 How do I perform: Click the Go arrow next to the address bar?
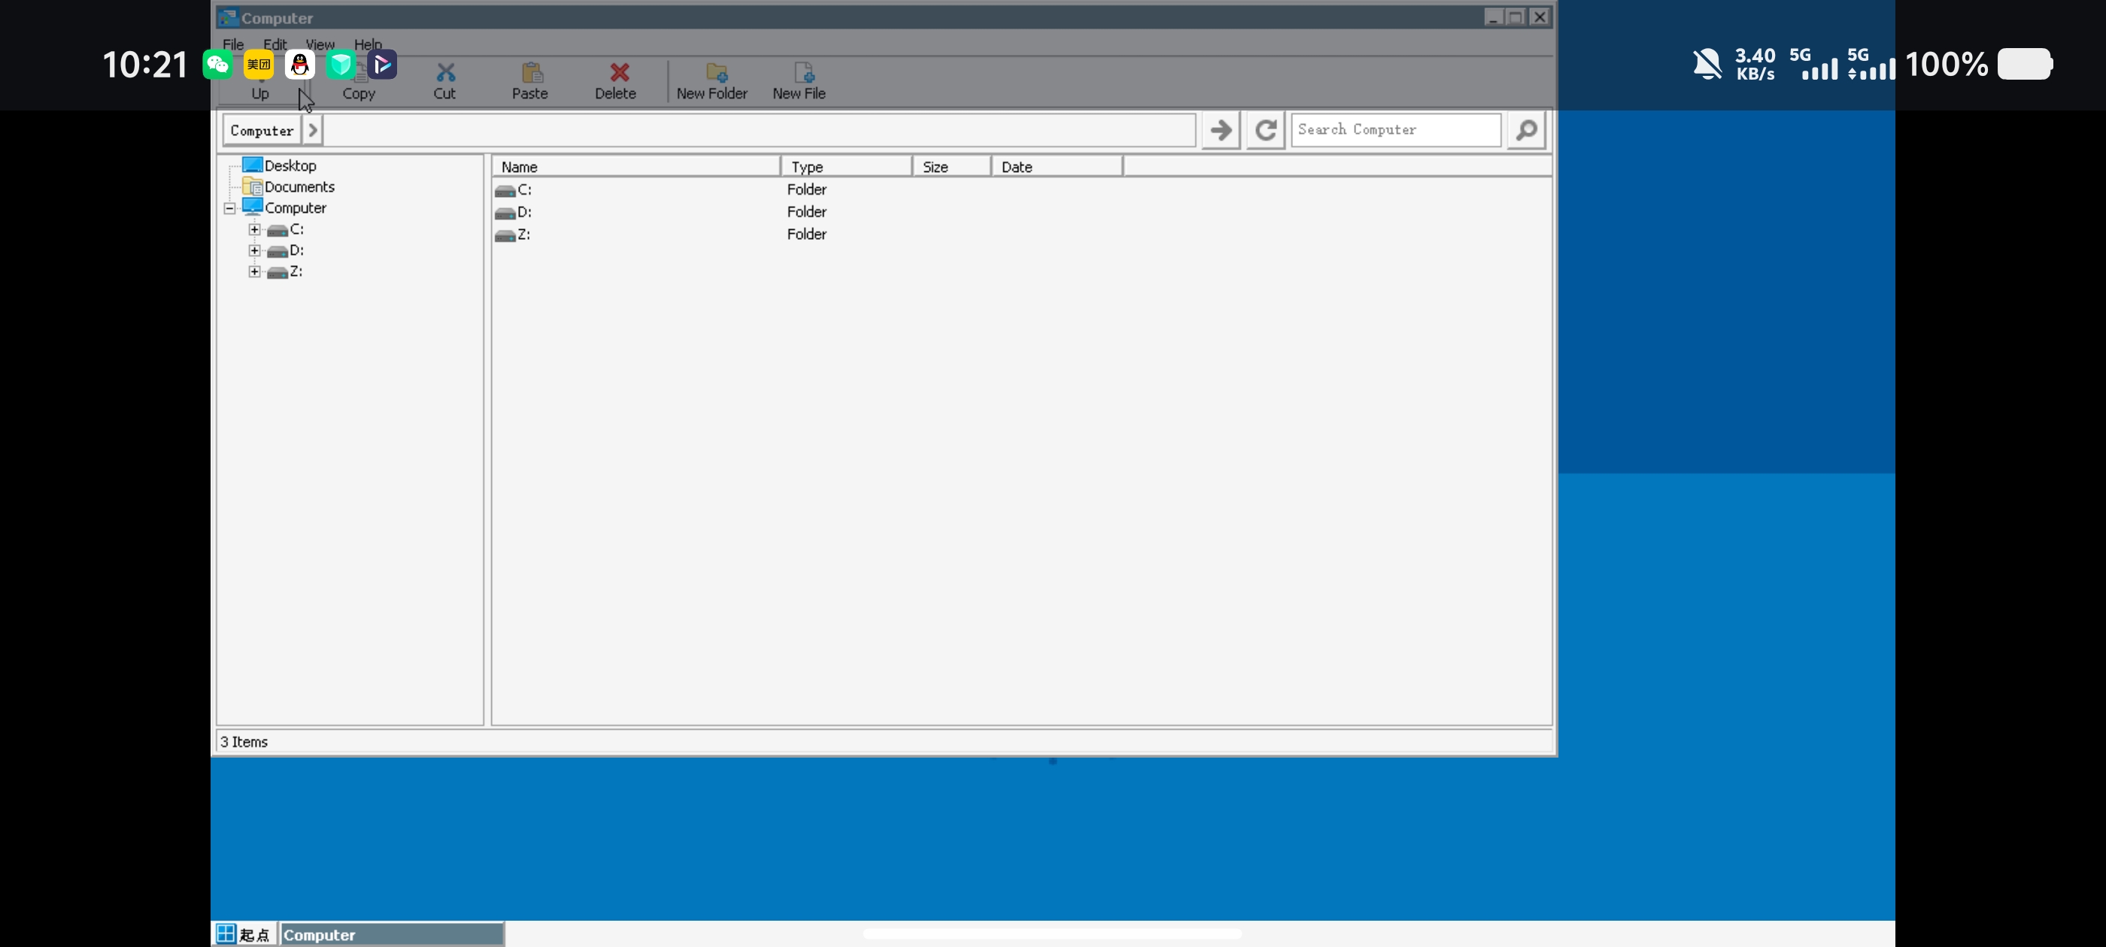pos(1221,130)
